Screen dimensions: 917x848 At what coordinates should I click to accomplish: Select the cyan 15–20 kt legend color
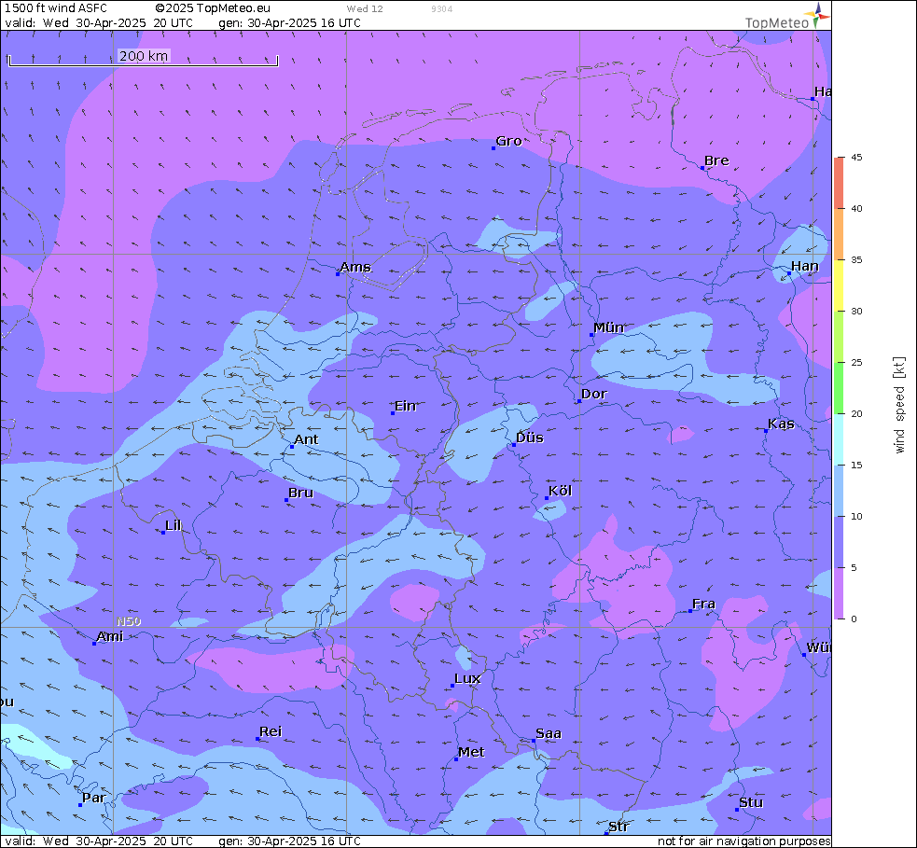click(x=839, y=439)
